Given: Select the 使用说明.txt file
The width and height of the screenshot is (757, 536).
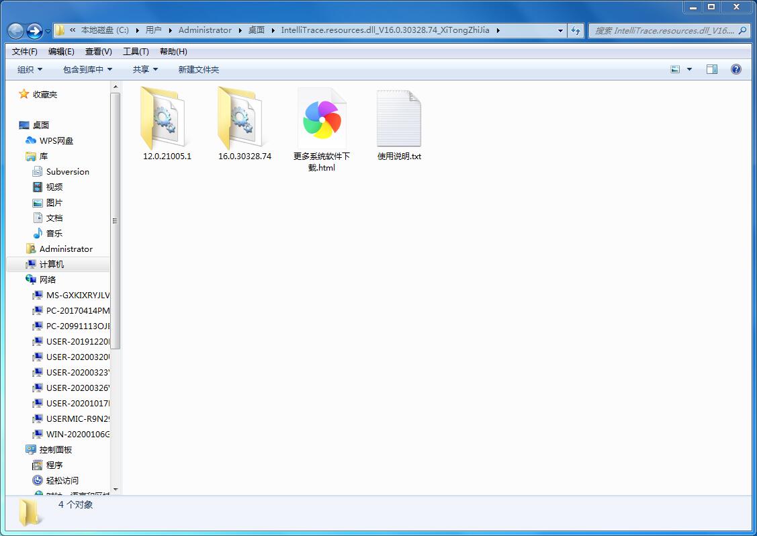Looking at the screenshot, I should point(399,124).
